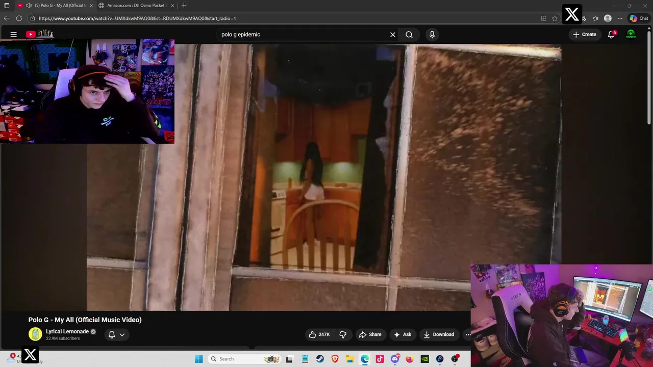Open the OBS Studio taskbar icon
This screenshot has width=653, height=367.
click(x=455, y=359)
